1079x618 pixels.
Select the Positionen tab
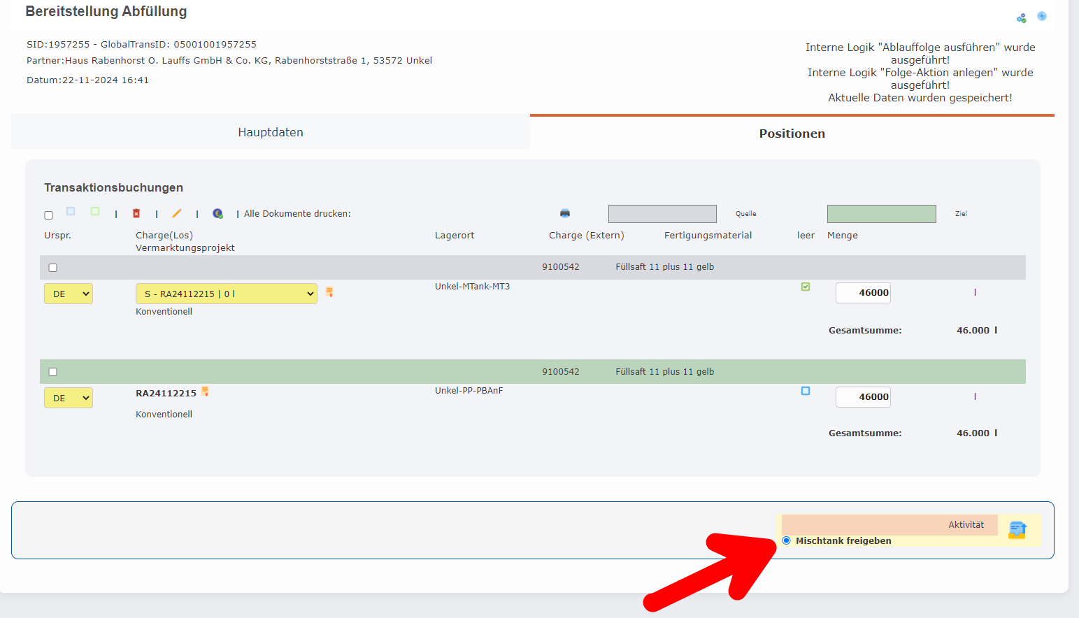tap(792, 134)
